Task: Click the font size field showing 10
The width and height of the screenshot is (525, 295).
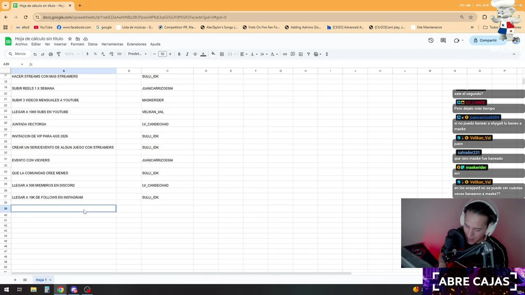Action: [162, 54]
